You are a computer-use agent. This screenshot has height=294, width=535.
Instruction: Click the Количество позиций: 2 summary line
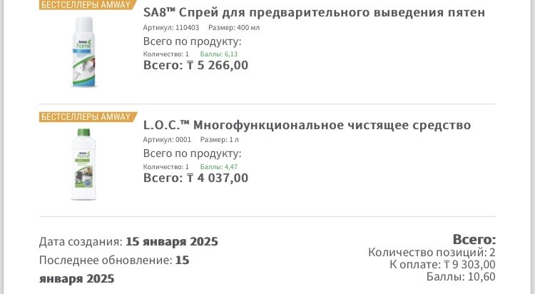(432, 253)
